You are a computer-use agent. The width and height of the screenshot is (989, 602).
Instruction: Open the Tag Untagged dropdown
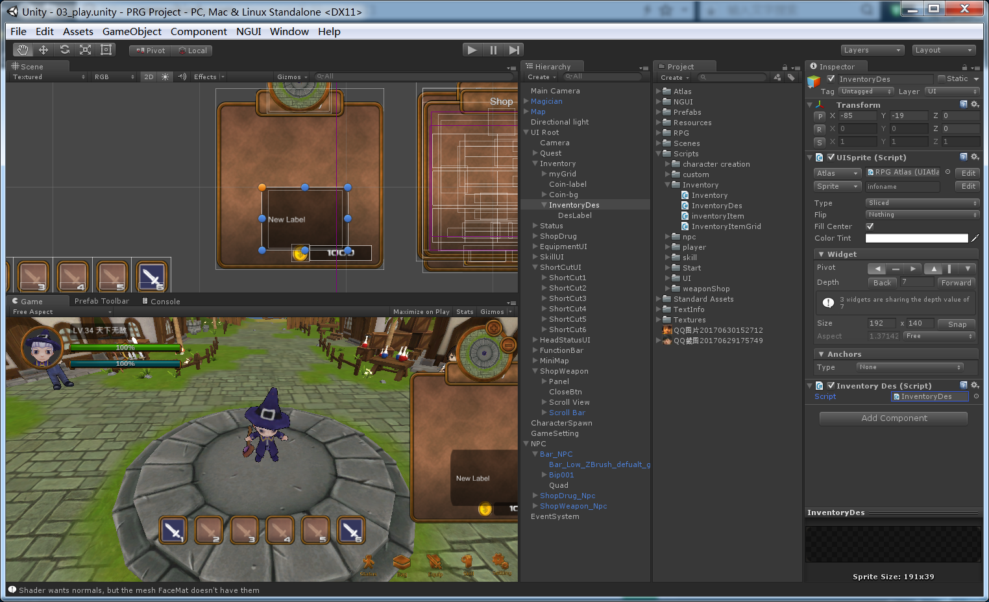pyautogui.click(x=866, y=91)
